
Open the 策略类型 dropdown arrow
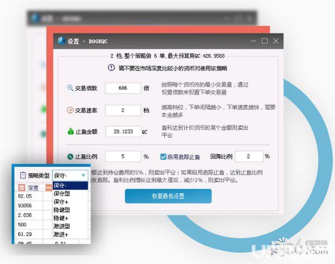click(83, 176)
